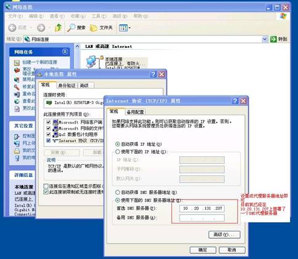Open the 身份验证 tab
This screenshot has width=298, height=259.
[x=67, y=86]
